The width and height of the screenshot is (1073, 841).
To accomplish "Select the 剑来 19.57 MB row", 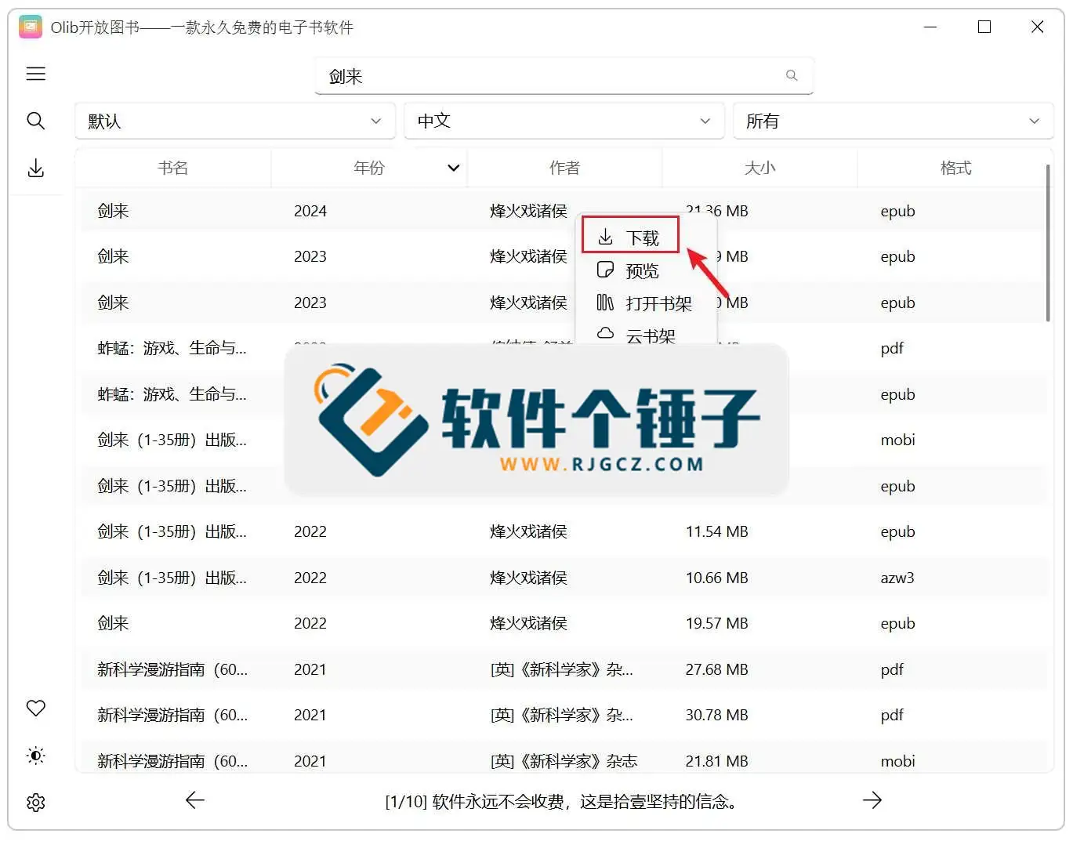I will [x=563, y=623].
